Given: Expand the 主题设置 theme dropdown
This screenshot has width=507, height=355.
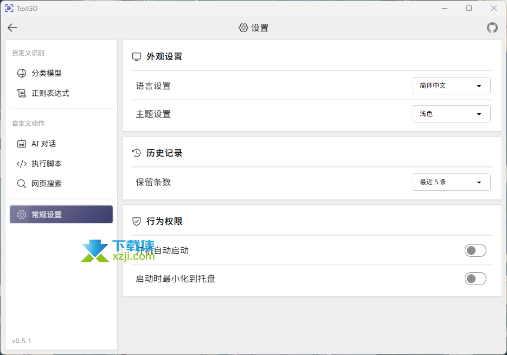Looking at the screenshot, I should pyautogui.click(x=452, y=114).
